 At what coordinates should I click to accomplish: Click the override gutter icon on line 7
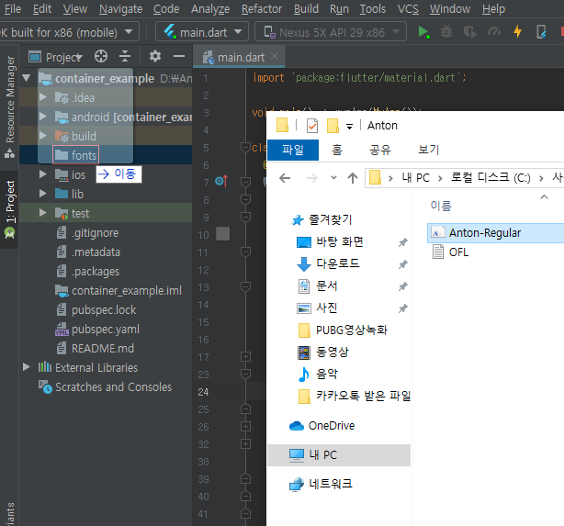pyautogui.click(x=221, y=181)
